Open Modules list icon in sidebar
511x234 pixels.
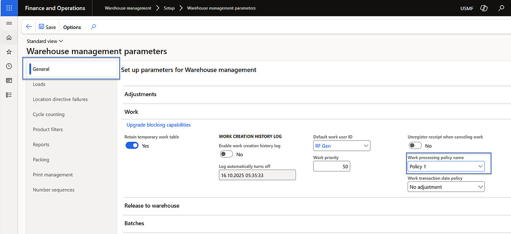[9, 95]
